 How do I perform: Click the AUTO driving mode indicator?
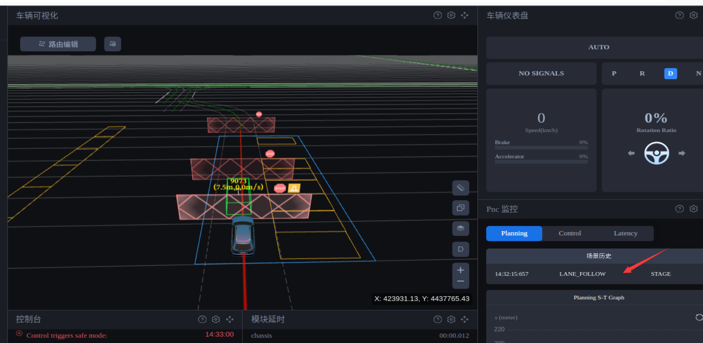(598, 47)
